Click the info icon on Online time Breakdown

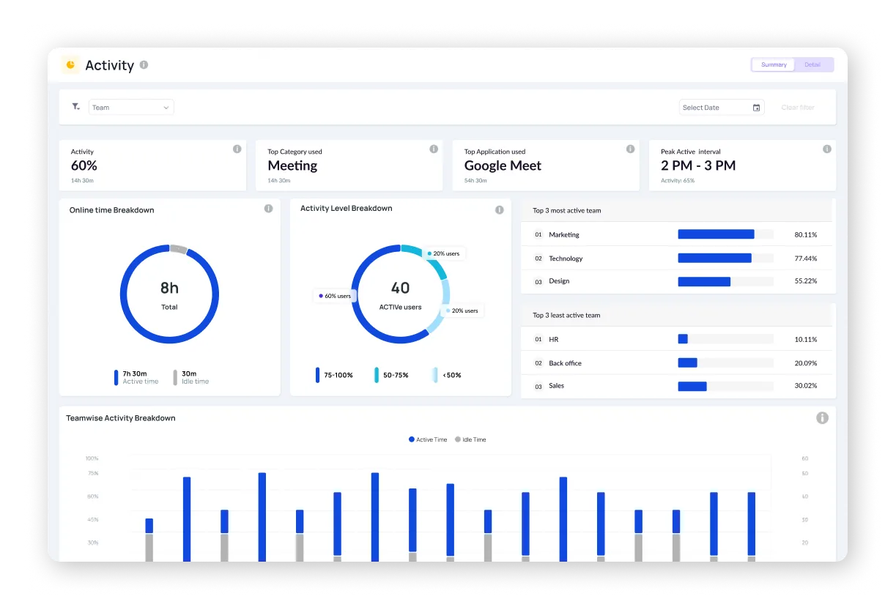[268, 209]
